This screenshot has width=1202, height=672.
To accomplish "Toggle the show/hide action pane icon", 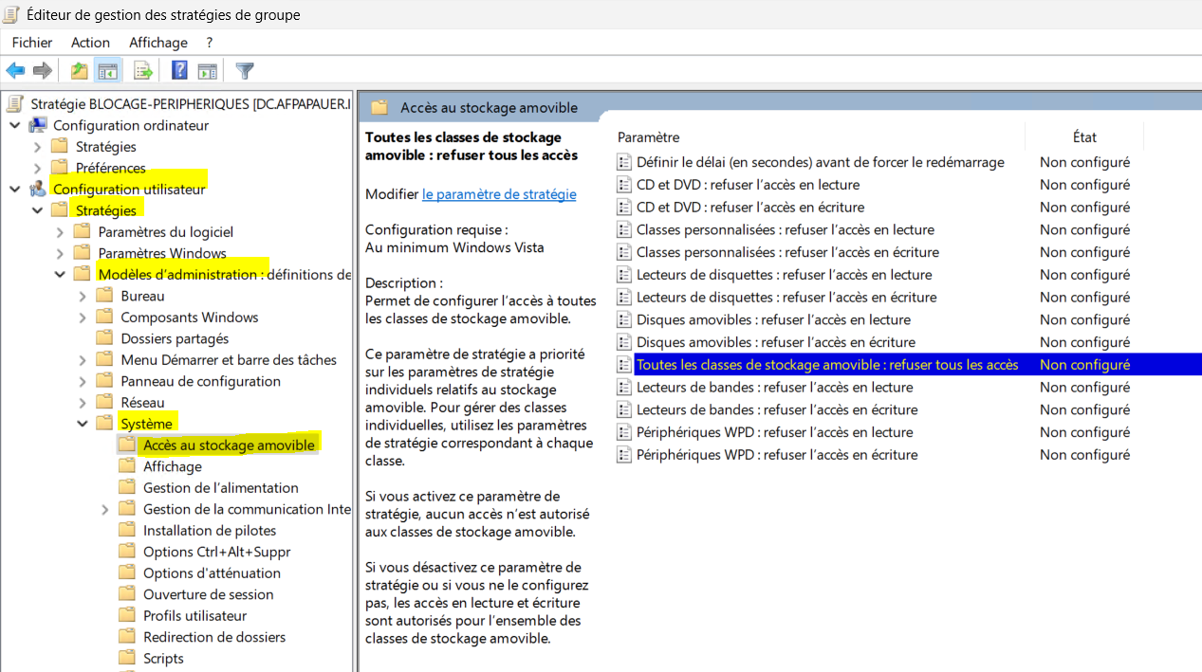I will pyautogui.click(x=207, y=71).
